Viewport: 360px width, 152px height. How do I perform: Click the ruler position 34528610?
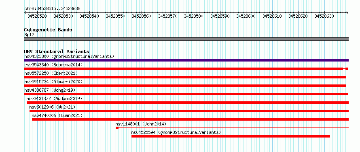[272, 16]
